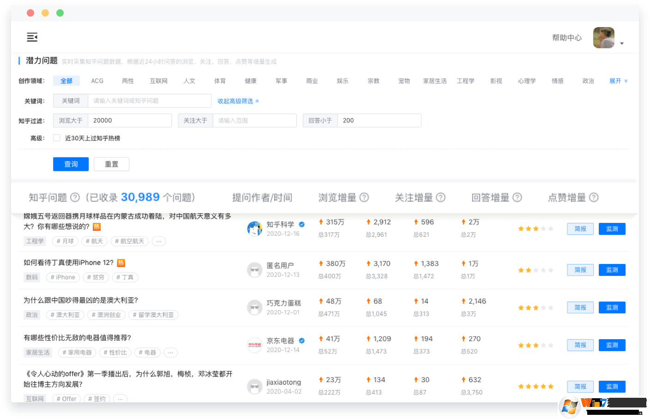Click the five-star rating on the offer question row
Viewport: 650px width, 419px height.
pyautogui.click(x=536, y=387)
